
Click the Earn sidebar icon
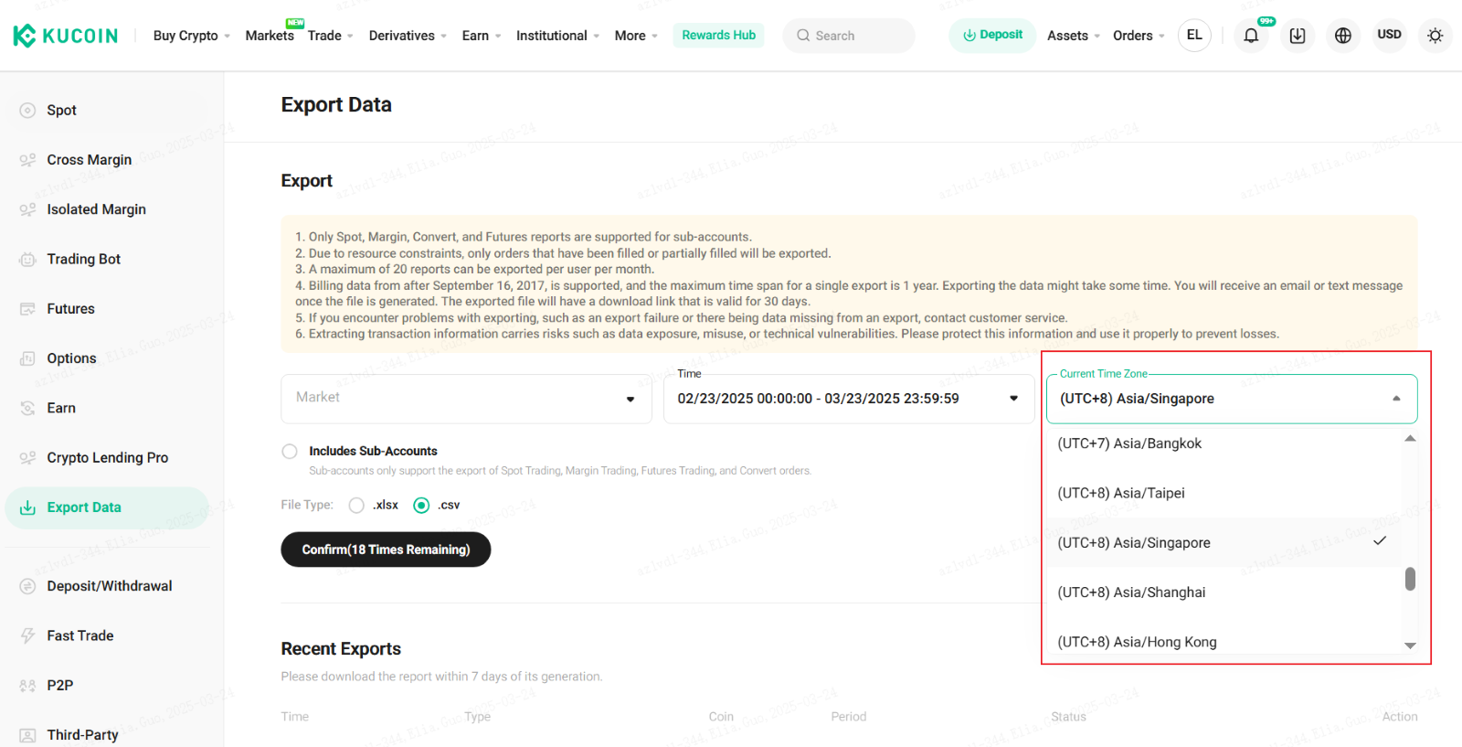[27, 408]
